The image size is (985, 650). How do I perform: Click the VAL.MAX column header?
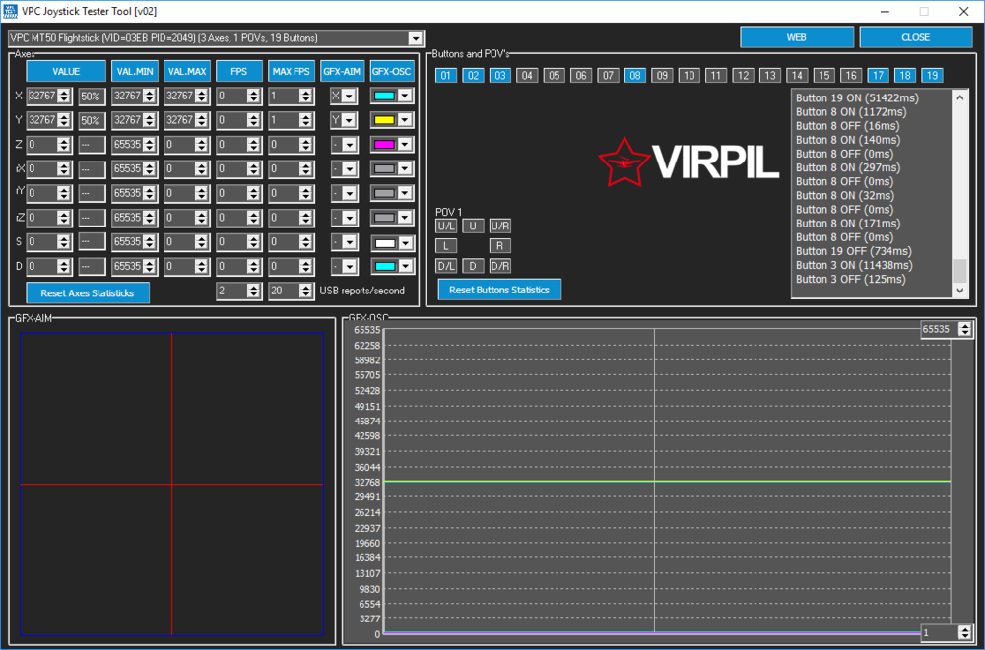[x=187, y=71]
